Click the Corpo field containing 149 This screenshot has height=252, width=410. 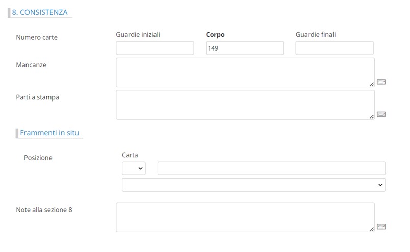(244, 48)
